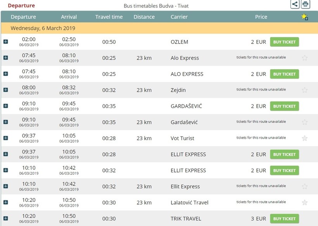Star the Ellit Express 10:10 unavailable route

point(305,186)
